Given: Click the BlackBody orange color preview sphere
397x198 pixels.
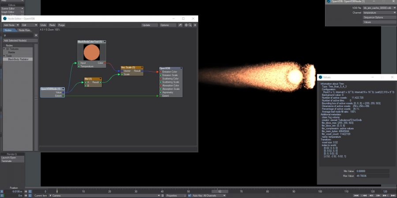Looking at the screenshot, I should point(92,52).
